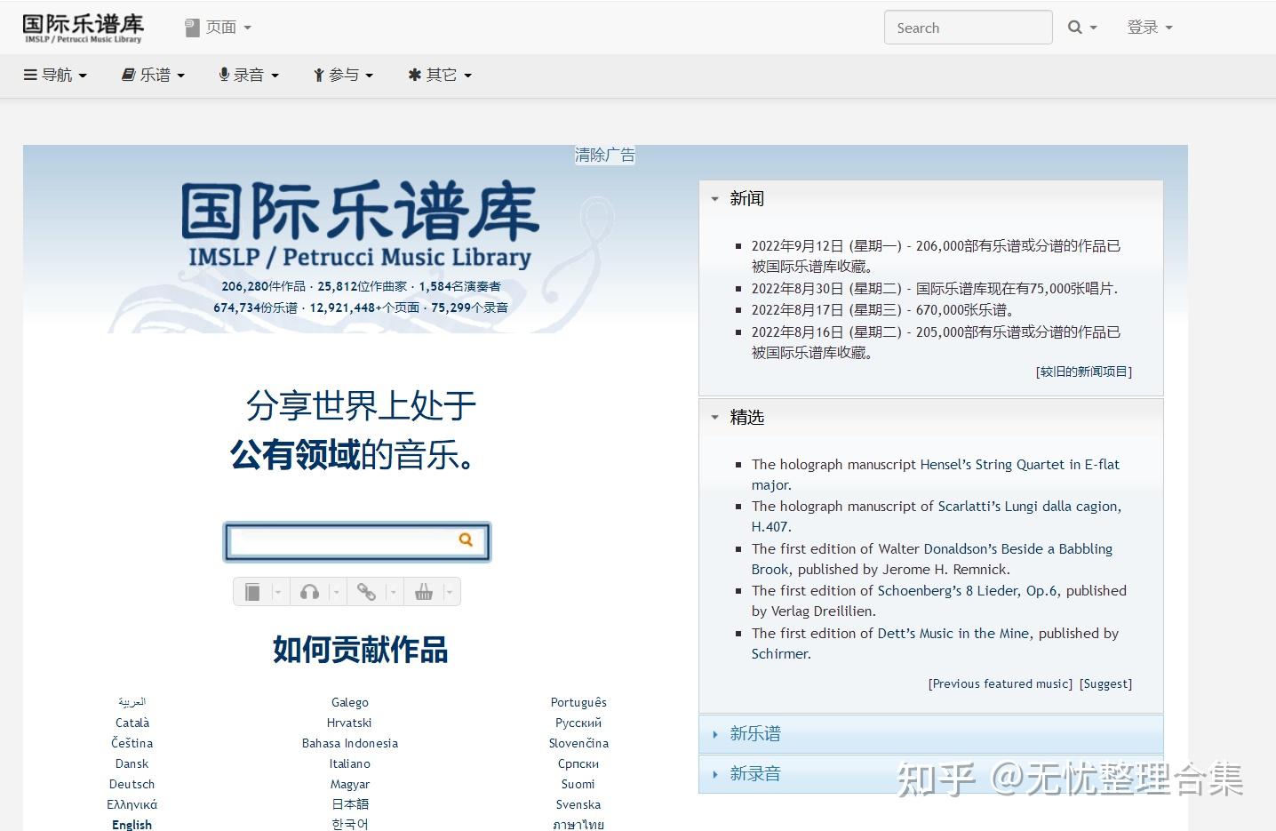The image size is (1276, 831).
Task: Open dropdown arrow next to headphones icon
Action: 335,592
